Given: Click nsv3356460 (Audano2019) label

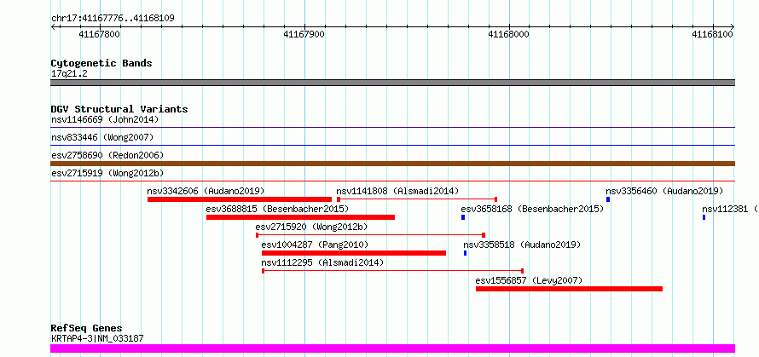Looking at the screenshot, I should pos(664,191).
